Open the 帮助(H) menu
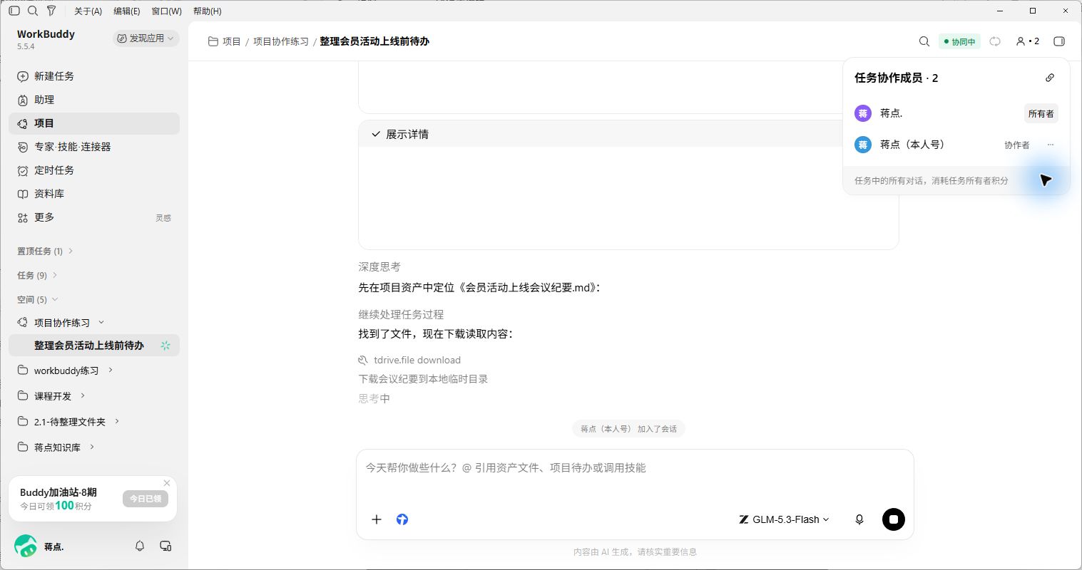Screen dimensions: 1082x570 208,11
